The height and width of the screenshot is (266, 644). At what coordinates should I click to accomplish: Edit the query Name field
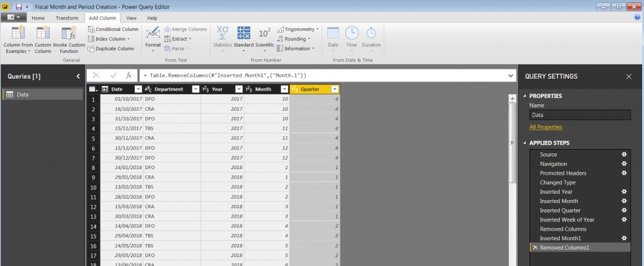click(x=579, y=115)
